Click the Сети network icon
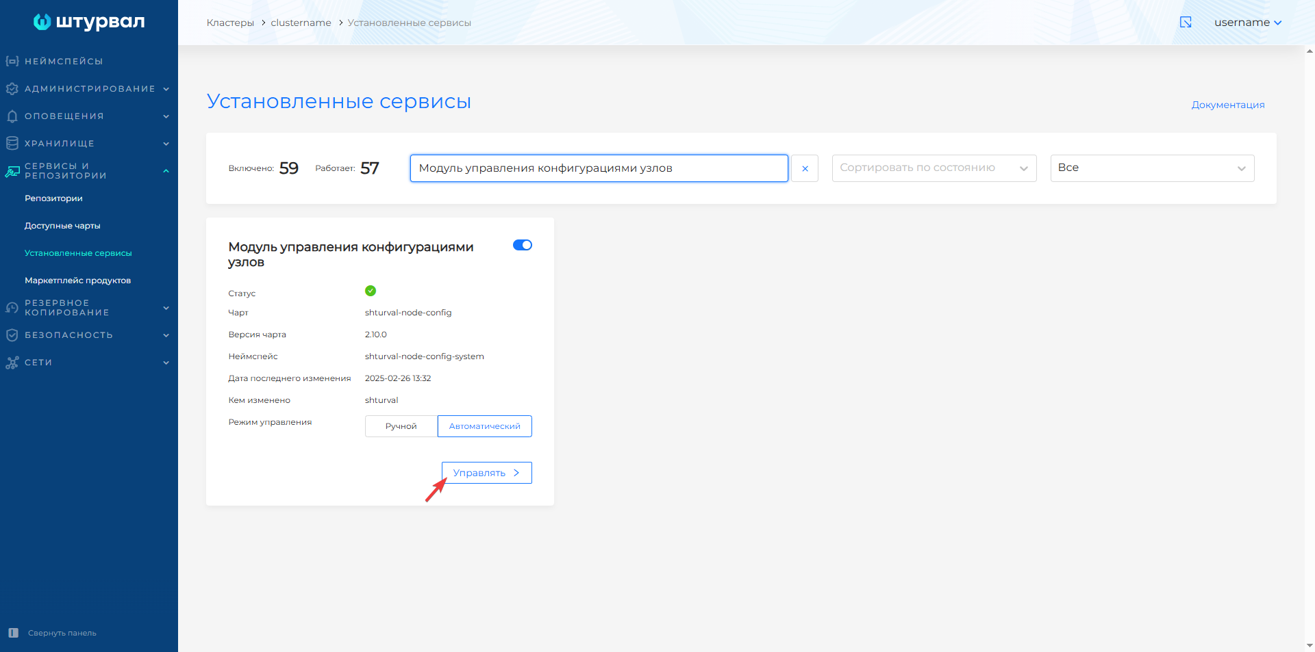This screenshot has width=1315, height=652. (12, 363)
